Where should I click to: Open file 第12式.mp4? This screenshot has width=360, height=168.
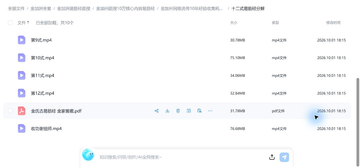point(43,93)
